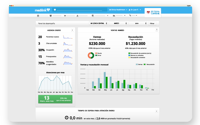
Task: Open the MARZO month selector
Action: (x=118, y=23)
